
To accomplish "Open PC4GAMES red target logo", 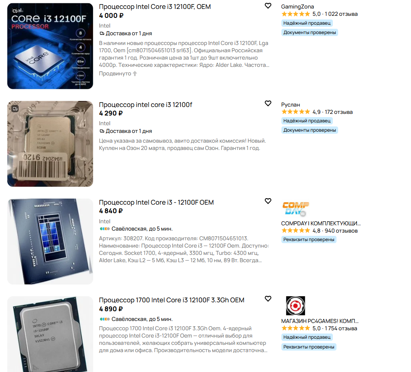I will (x=296, y=306).
